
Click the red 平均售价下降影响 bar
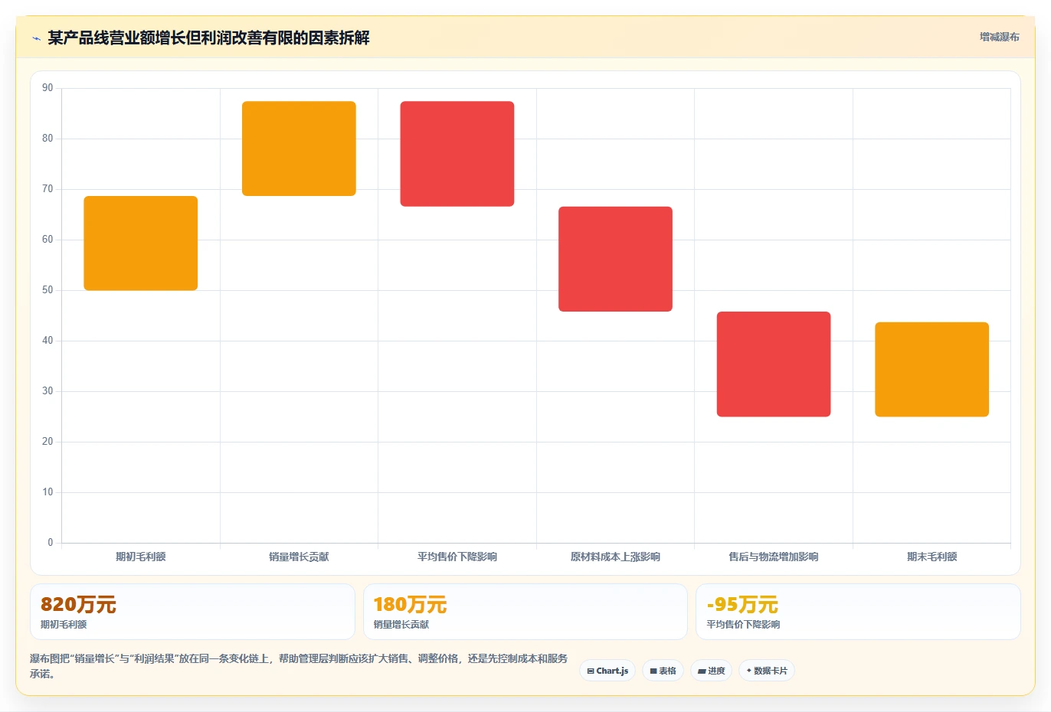click(457, 154)
